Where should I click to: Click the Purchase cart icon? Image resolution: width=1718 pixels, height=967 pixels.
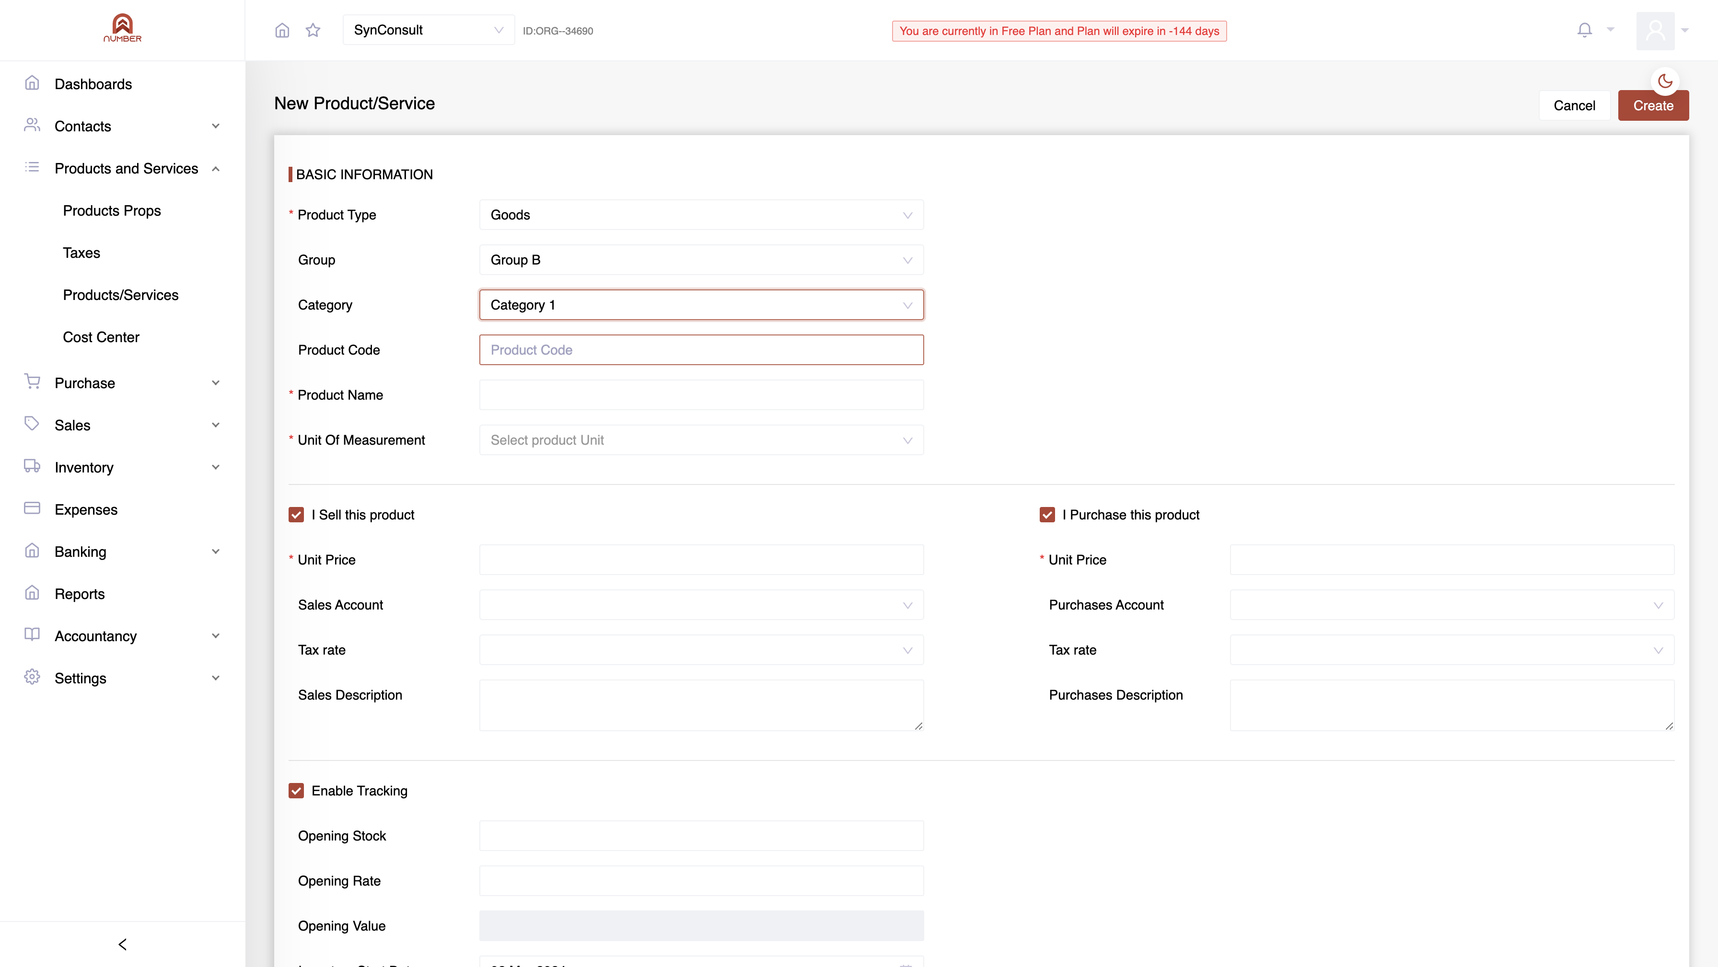[x=32, y=381]
